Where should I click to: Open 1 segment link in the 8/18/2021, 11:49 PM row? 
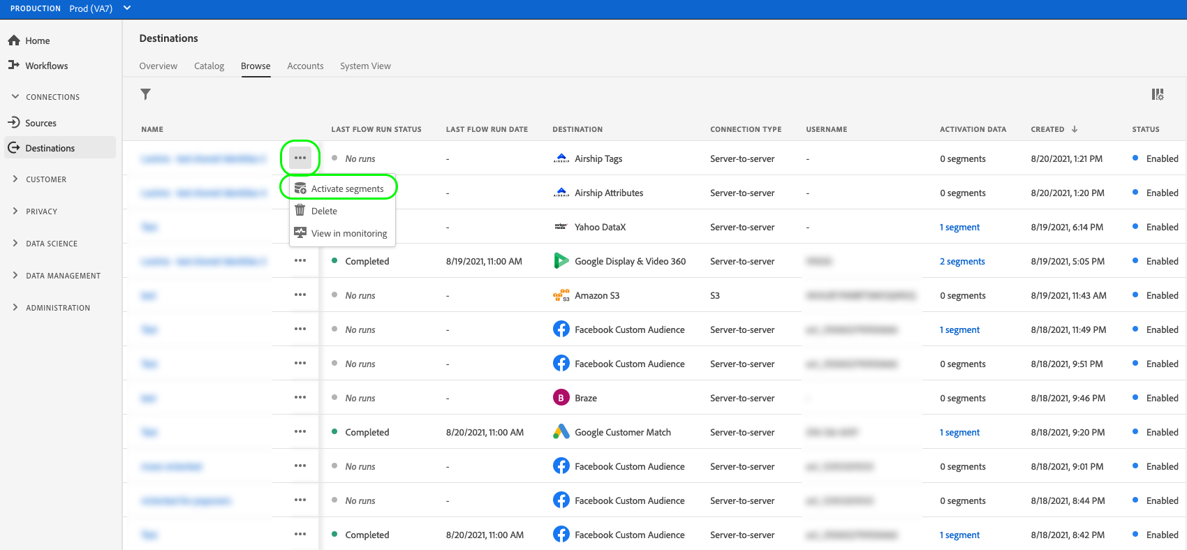tap(959, 329)
